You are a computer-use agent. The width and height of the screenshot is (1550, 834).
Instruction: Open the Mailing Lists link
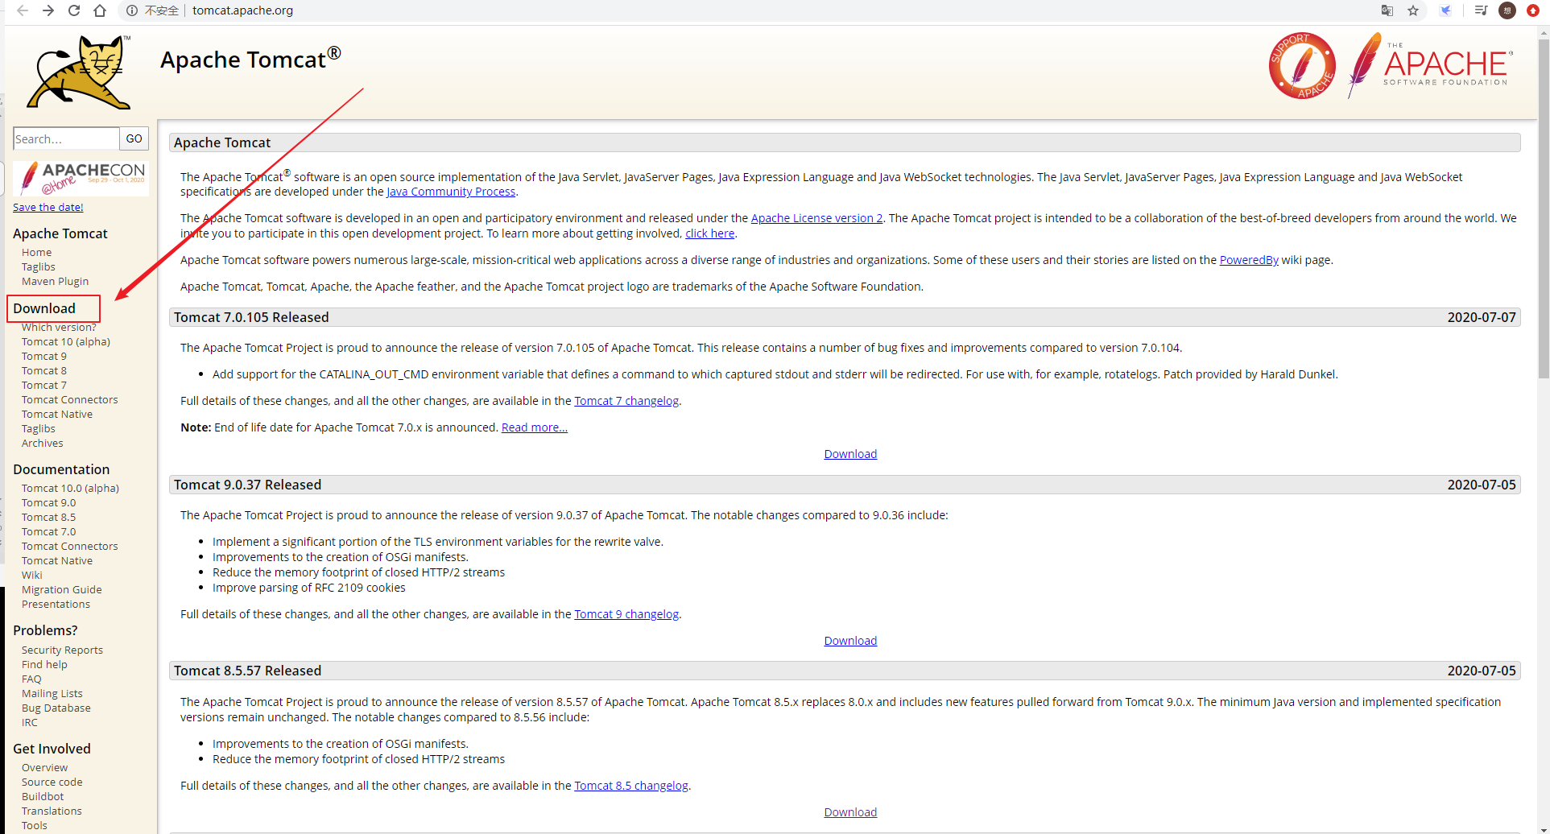[52, 693]
